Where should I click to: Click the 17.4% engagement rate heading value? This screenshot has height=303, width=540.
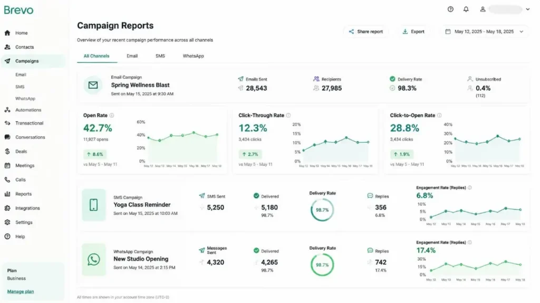[x=426, y=250]
